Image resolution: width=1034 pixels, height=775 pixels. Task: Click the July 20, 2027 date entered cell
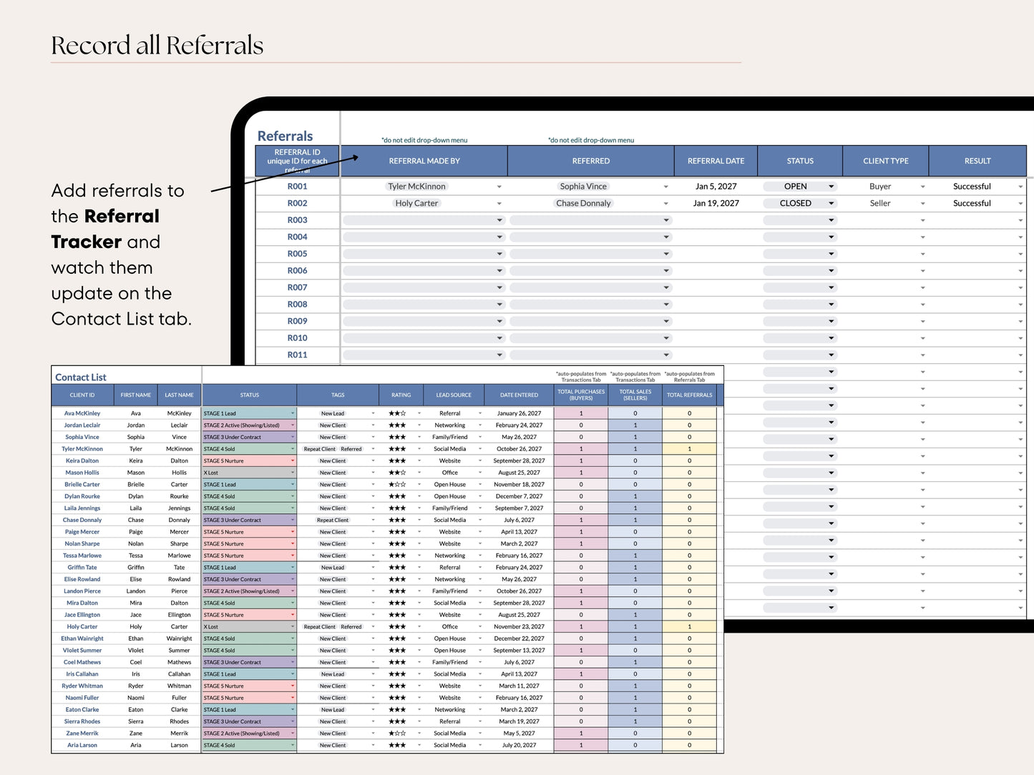(519, 746)
